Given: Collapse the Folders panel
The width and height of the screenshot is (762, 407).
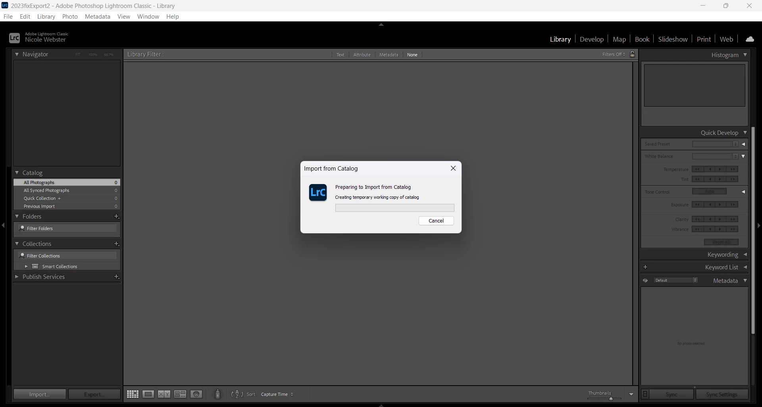Looking at the screenshot, I should (x=17, y=216).
